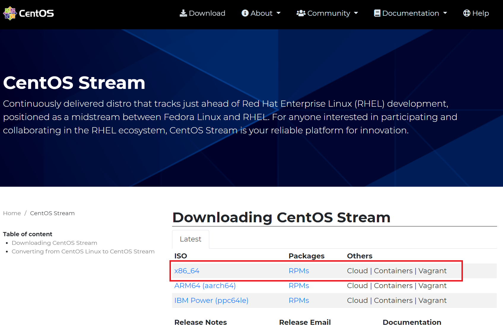Go to Home breadcrumb link
Viewport: 503px width, 334px height.
tap(12, 213)
